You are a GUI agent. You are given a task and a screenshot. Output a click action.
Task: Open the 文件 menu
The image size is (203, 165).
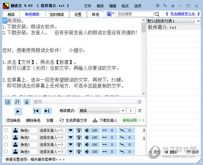pyautogui.click(x=88, y=6)
